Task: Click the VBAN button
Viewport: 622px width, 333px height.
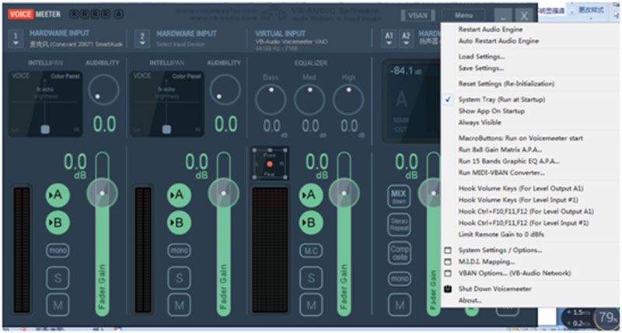Action: 418,16
